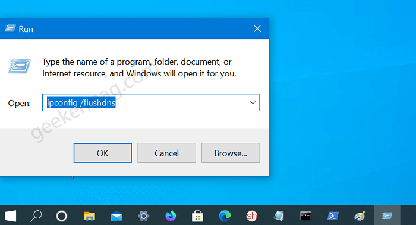The image size is (416, 225).
Task: Cancel the Run dialog
Action: 166,153
